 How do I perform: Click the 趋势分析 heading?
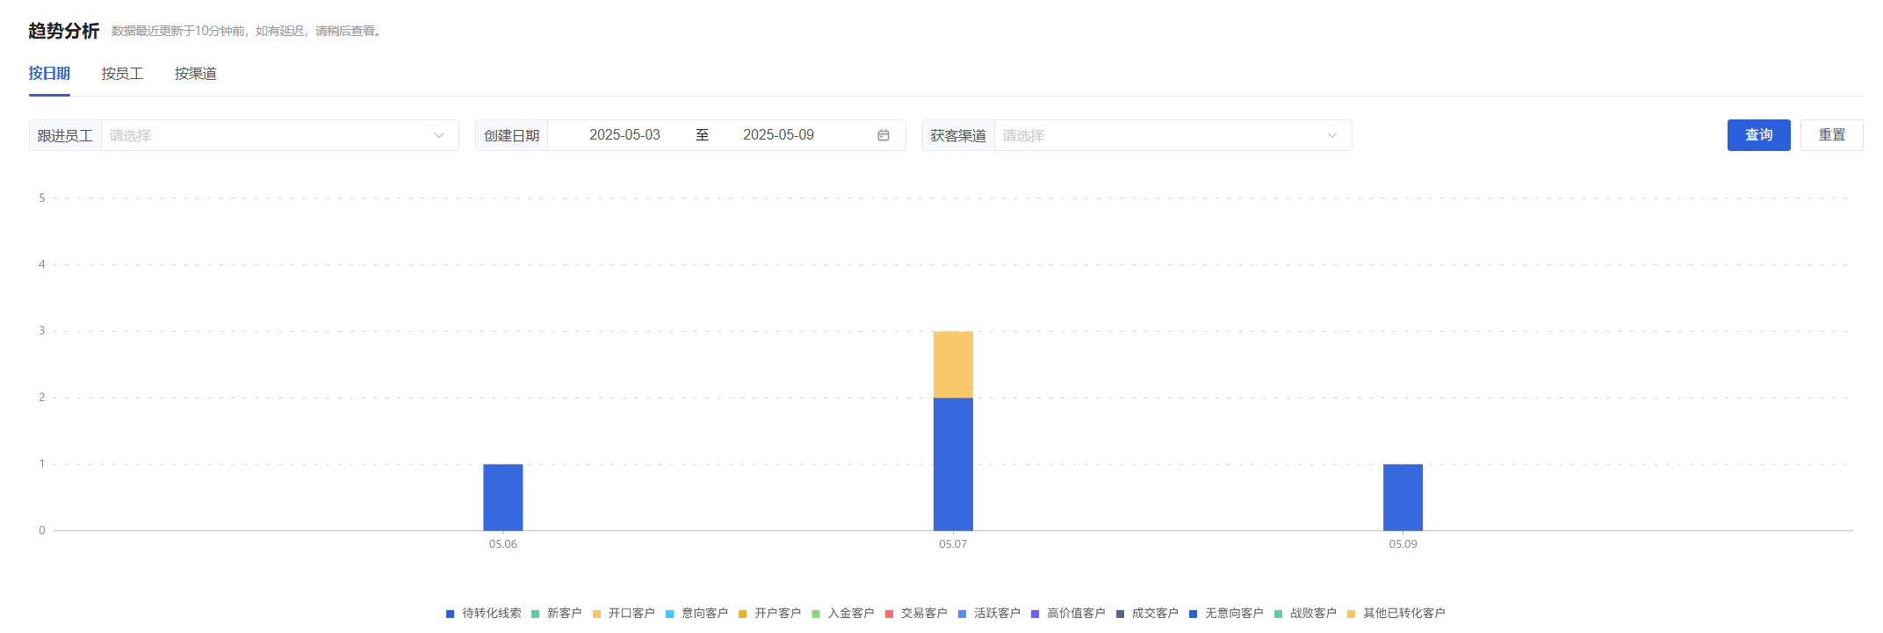pyautogui.click(x=64, y=31)
